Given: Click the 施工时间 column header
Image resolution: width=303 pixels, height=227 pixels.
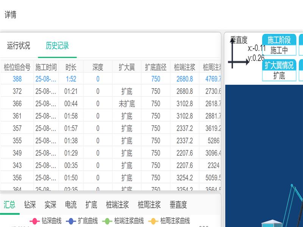Looking at the screenshot, I should coord(46,67).
